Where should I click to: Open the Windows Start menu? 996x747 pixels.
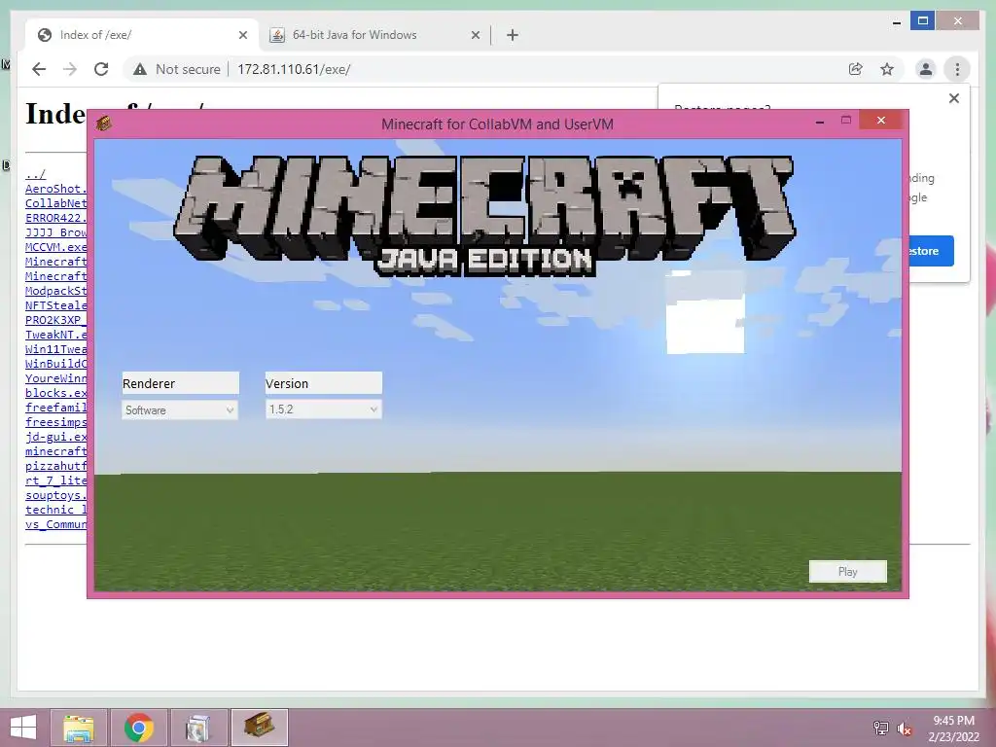click(23, 728)
